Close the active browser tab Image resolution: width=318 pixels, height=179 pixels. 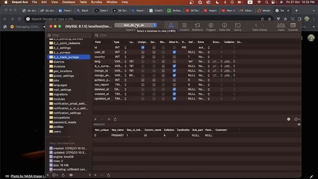pos(288,10)
